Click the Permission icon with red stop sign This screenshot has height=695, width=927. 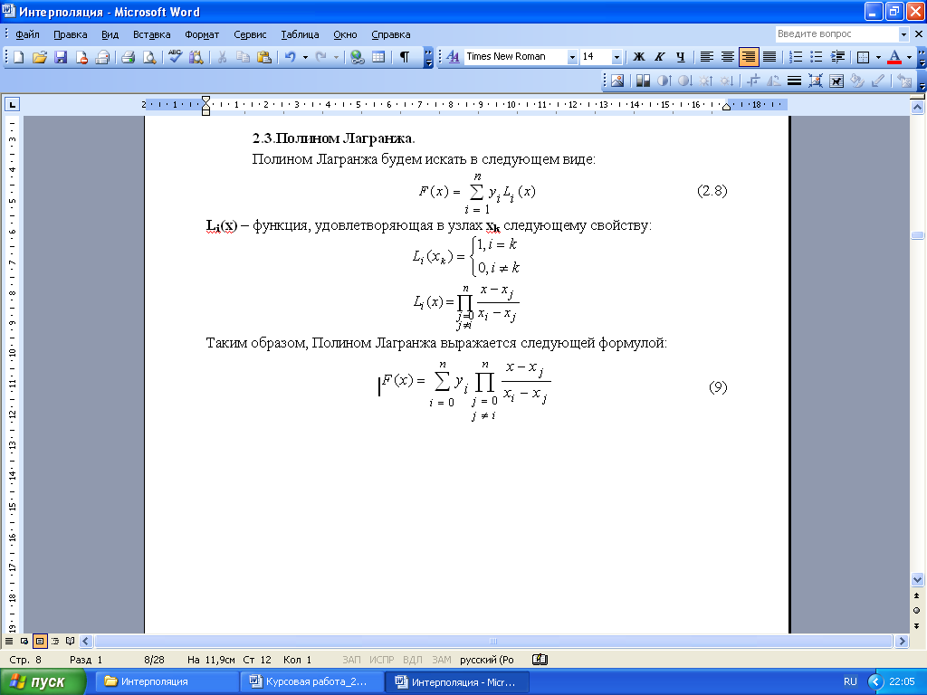(x=81, y=57)
